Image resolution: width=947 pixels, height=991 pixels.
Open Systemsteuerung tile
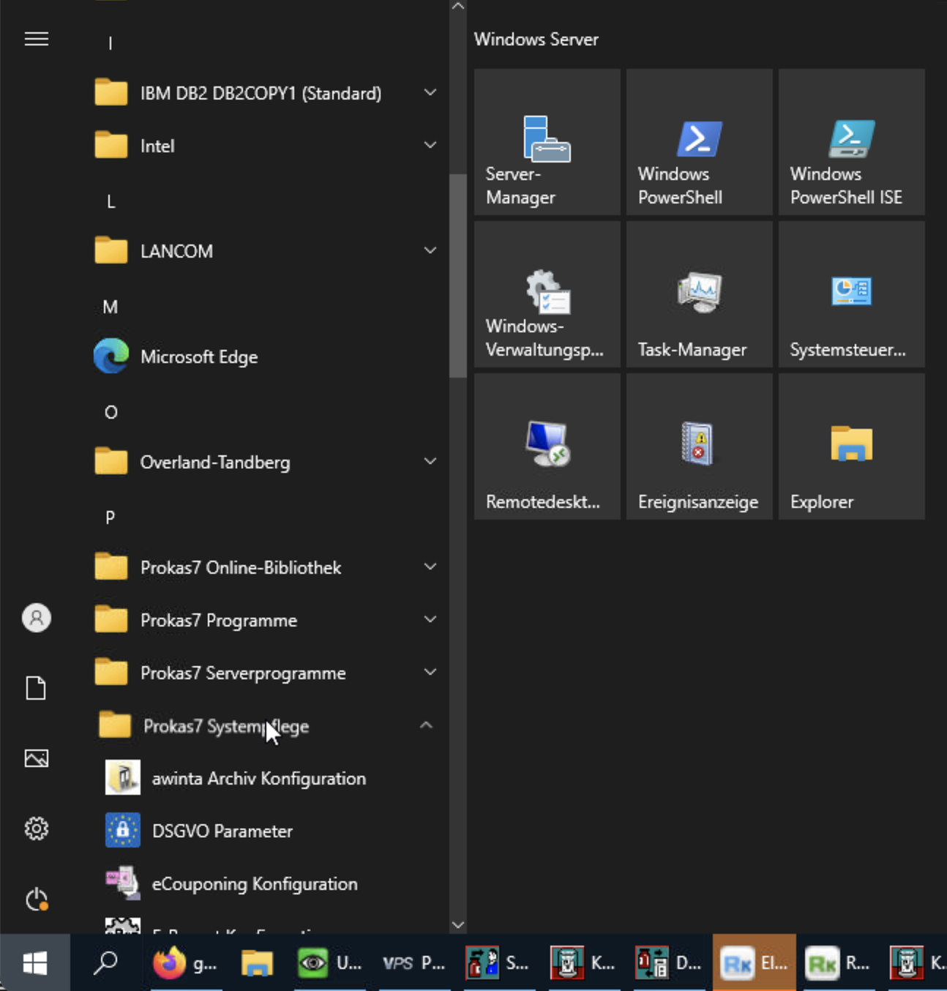tap(851, 294)
